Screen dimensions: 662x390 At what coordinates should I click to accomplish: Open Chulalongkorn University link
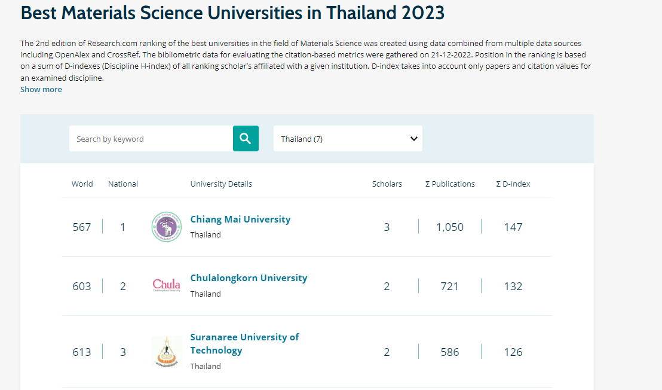coord(249,278)
